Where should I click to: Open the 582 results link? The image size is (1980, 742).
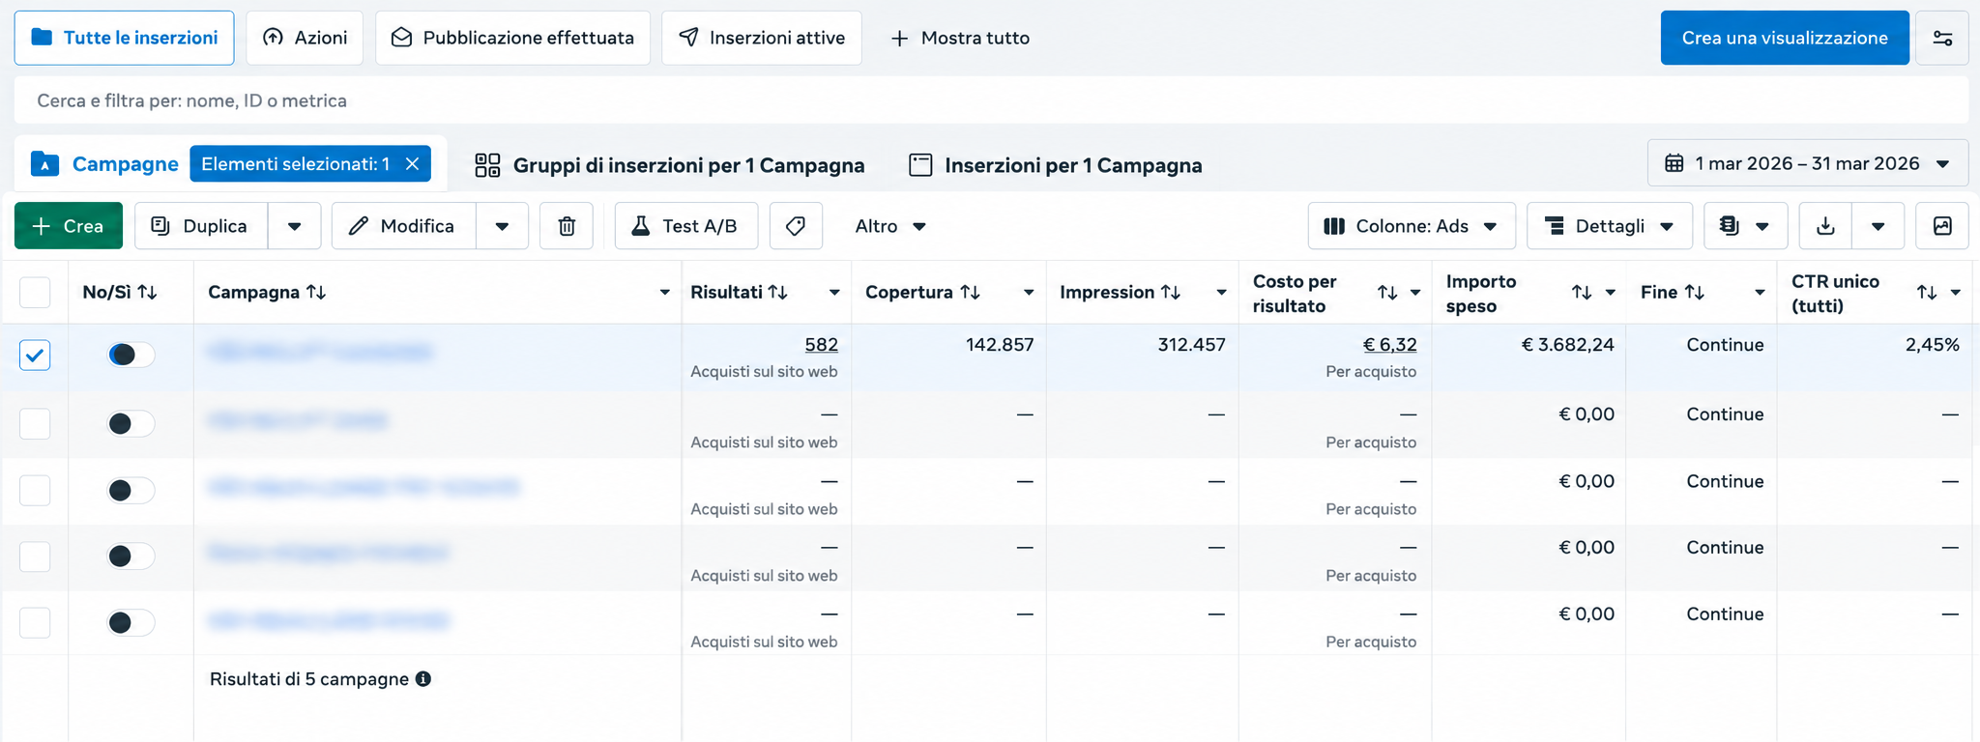(x=821, y=345)
